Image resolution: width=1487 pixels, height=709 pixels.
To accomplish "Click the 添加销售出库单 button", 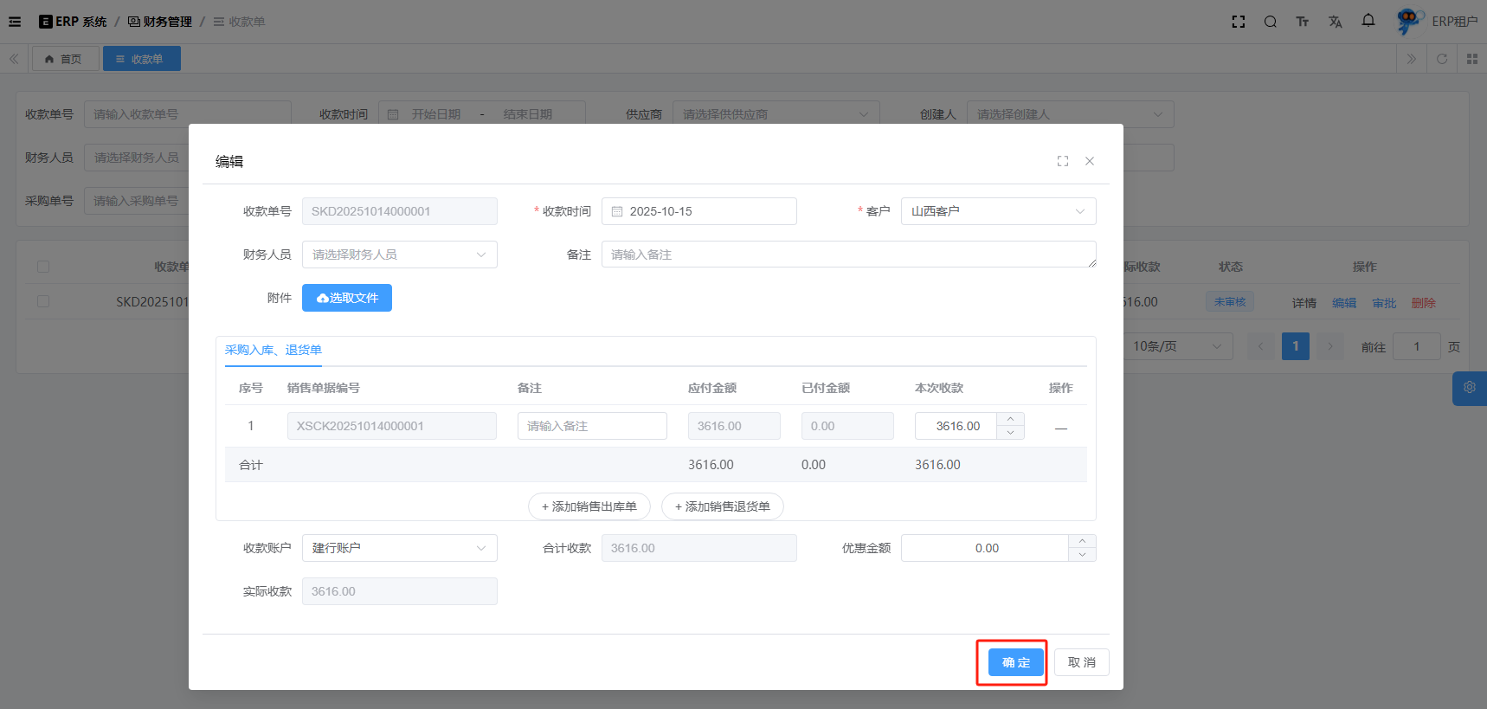I will click(x=589, y=506).
